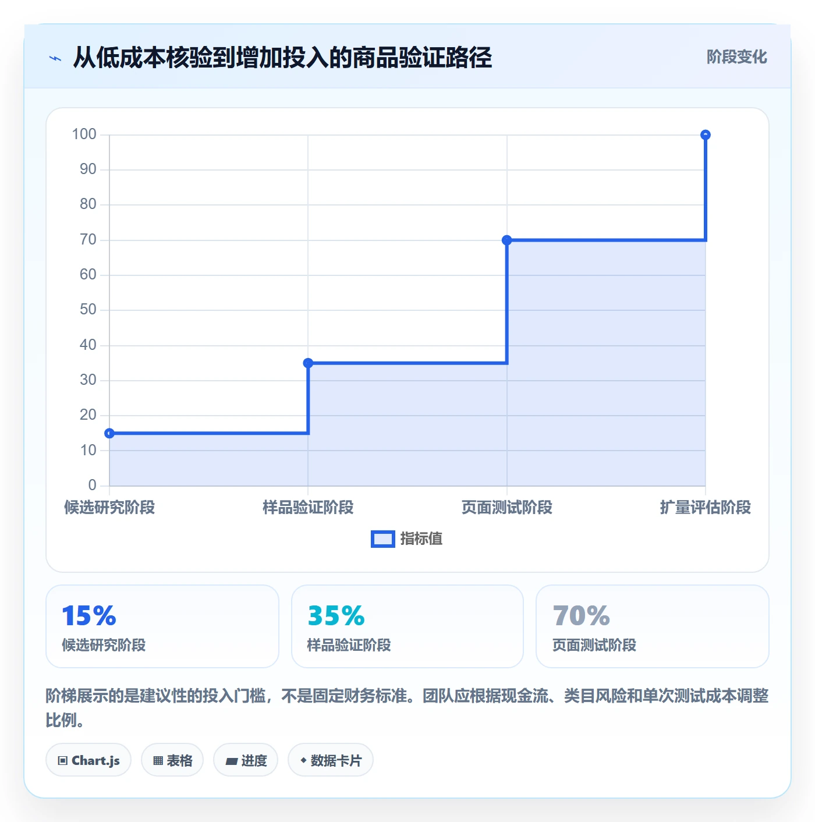Click the 35% 样品验证阶段 stat card
Screen dimensions: 815x822
408,626
